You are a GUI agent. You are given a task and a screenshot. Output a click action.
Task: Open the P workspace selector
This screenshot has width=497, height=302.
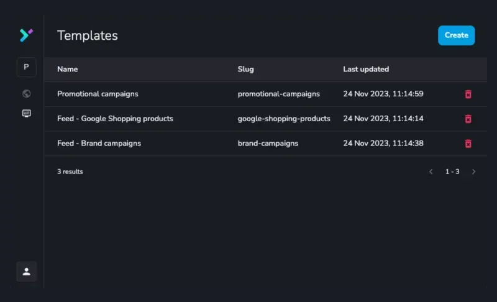[26, 67]
